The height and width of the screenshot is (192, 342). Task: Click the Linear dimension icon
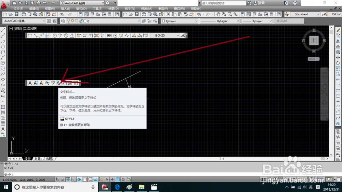pos(30,36)
